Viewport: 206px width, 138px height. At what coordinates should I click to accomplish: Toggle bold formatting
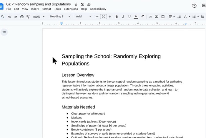(x=117, y=17)
